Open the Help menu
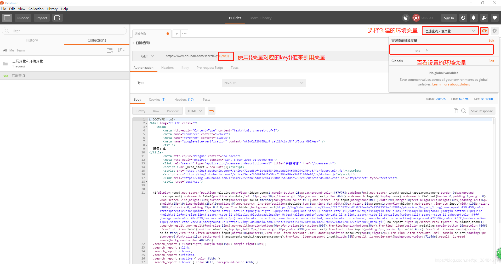This screenshot has width=501, height=265. point(64,9)
